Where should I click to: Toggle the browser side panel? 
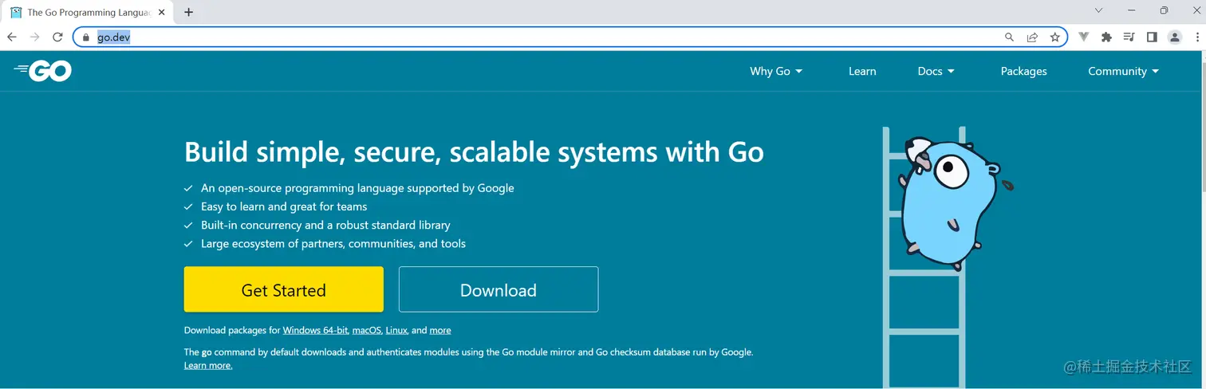[1152, 37]
